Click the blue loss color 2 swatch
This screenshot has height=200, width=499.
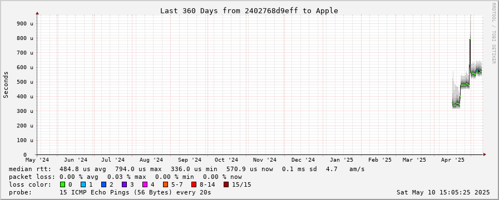(103, 184)
